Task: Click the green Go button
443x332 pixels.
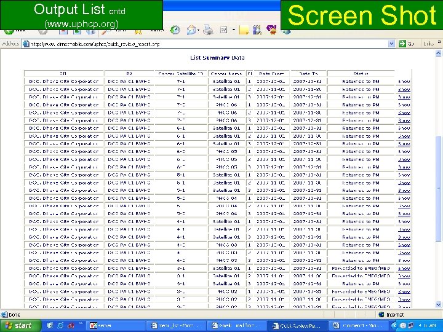Action: click(x=406, y=44)
